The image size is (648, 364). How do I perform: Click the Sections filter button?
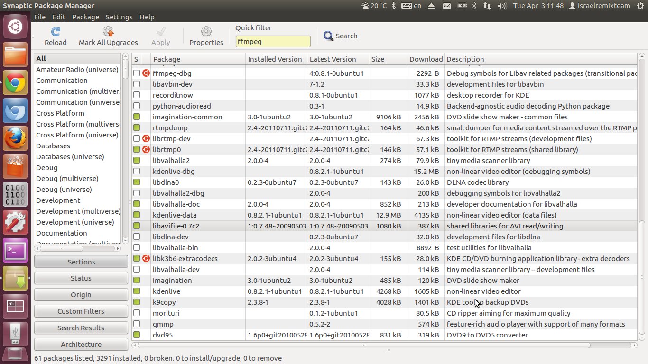(81, 262)
